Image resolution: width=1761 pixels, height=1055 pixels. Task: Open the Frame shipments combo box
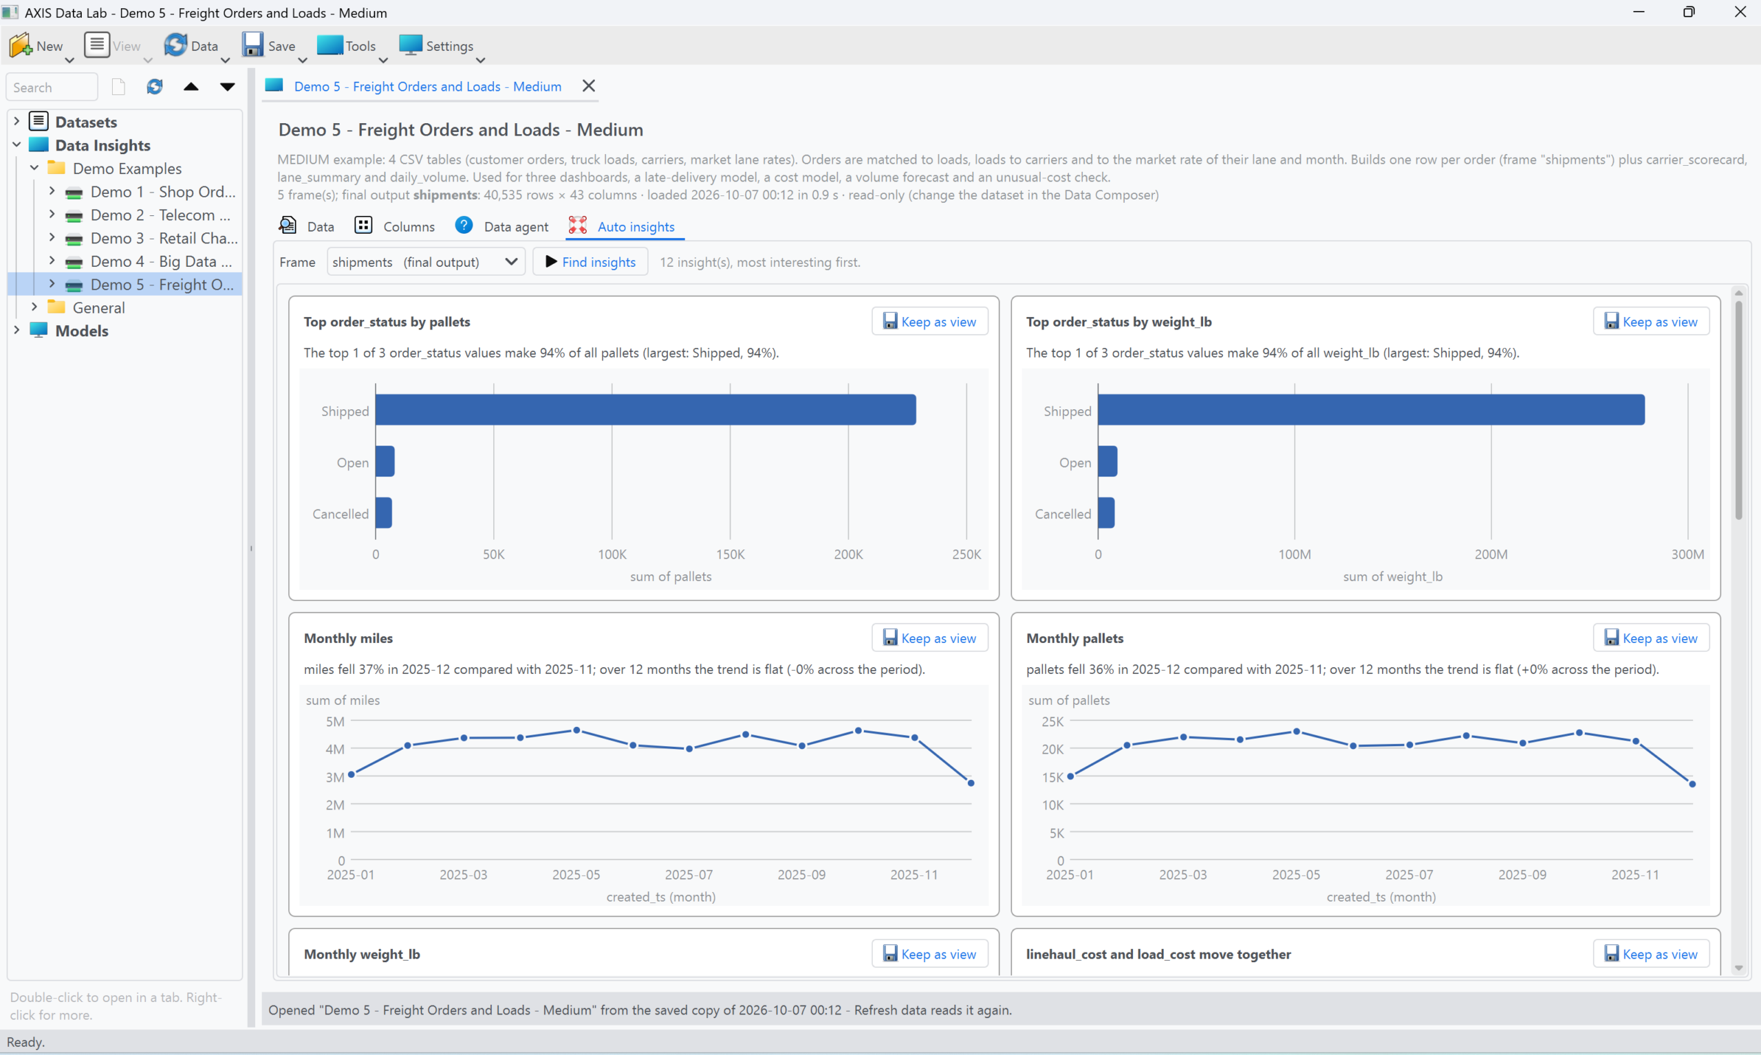[426, 261]
